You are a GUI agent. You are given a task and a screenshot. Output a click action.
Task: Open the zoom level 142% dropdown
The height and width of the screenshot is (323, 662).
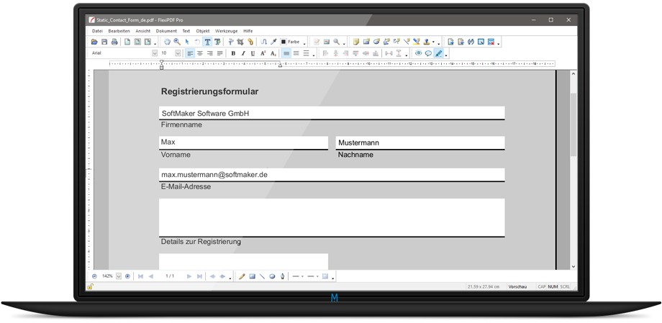tap(119, 276)
